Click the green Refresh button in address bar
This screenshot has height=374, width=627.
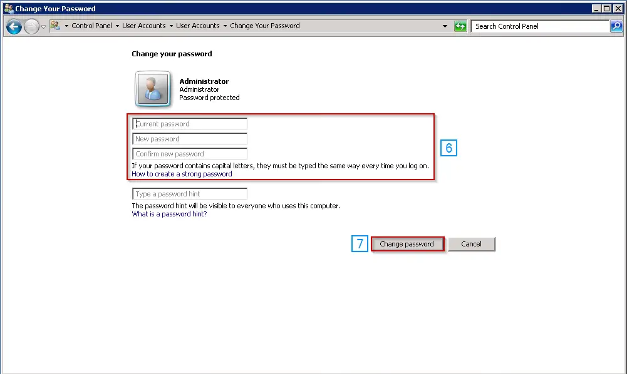click(x=460, y=26)
